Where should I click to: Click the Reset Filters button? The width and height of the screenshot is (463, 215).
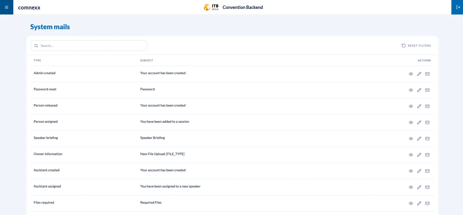click(x=416, y=46)
